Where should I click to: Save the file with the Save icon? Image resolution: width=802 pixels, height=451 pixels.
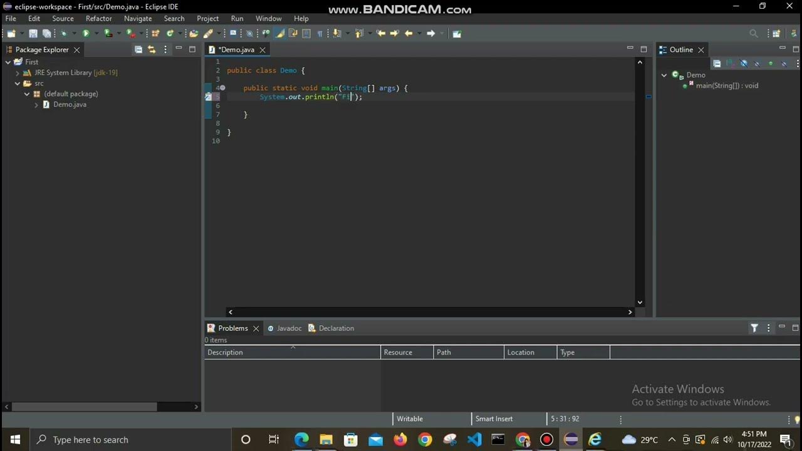(33, 33)
